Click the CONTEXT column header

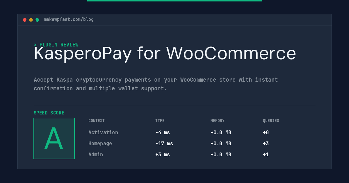point(97,121)
